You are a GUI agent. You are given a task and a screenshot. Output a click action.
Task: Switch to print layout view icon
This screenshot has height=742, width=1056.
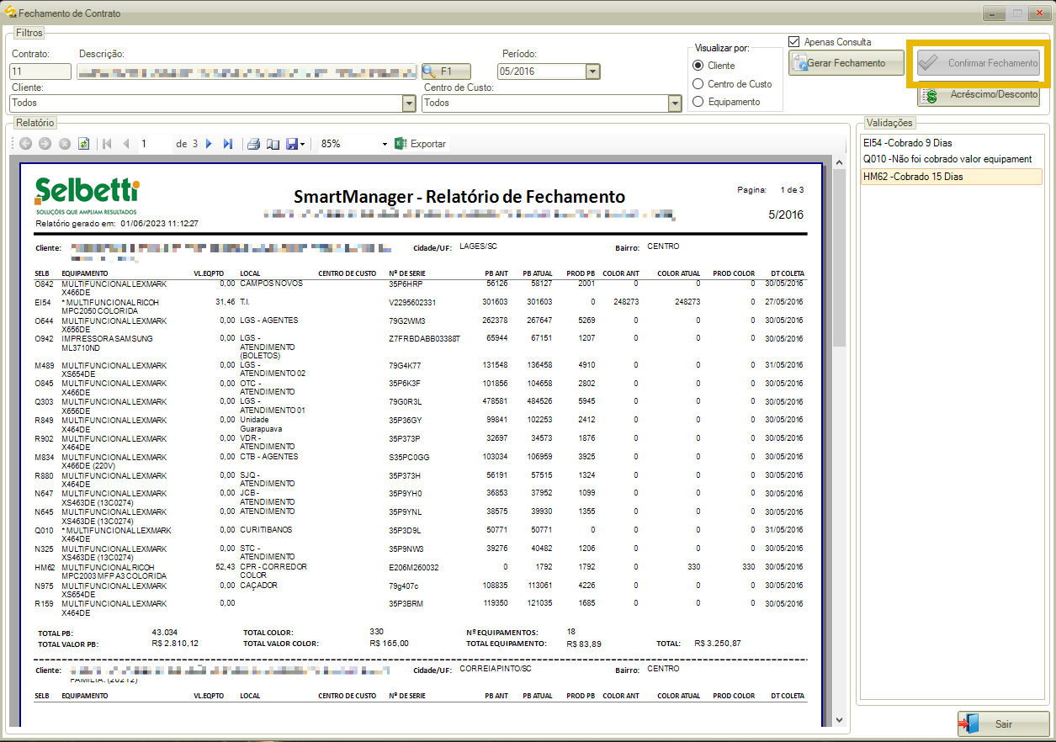pos(273,144)
